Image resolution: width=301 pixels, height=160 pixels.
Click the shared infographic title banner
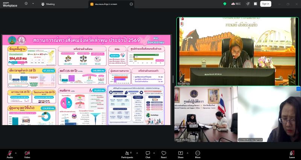[86, 40]
